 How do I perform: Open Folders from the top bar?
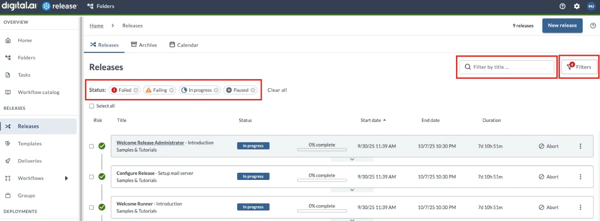pos(100,6)
